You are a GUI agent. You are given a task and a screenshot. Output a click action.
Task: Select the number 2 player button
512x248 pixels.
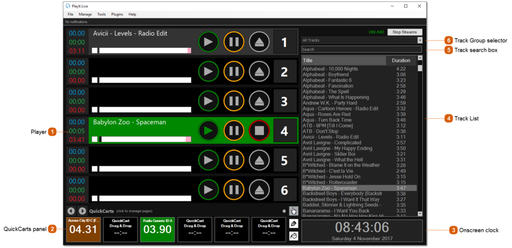[285, 72]
